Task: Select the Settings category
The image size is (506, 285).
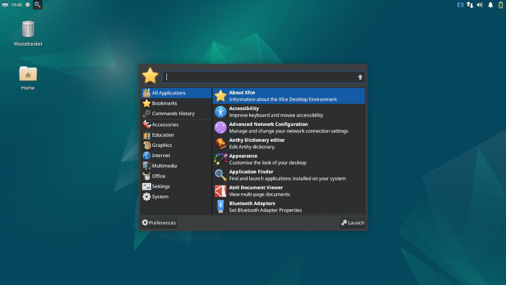Action: click(176, 186)
